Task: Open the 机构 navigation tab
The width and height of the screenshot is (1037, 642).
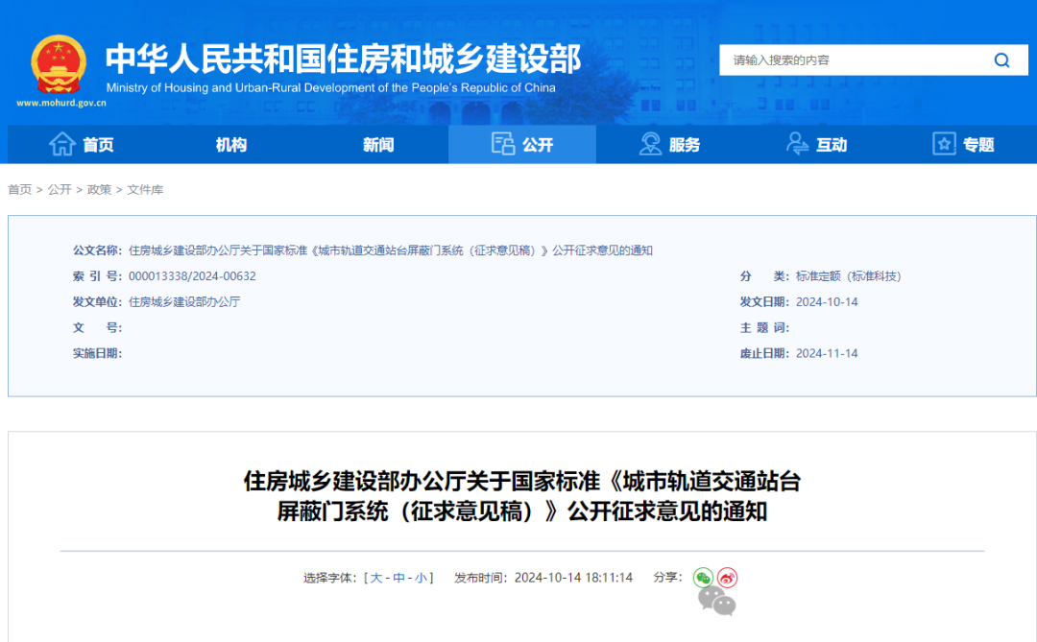Action: click(230, 144)
